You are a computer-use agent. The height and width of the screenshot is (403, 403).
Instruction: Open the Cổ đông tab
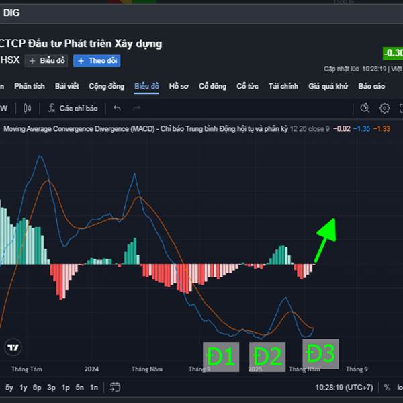click(x=212, y=86)
